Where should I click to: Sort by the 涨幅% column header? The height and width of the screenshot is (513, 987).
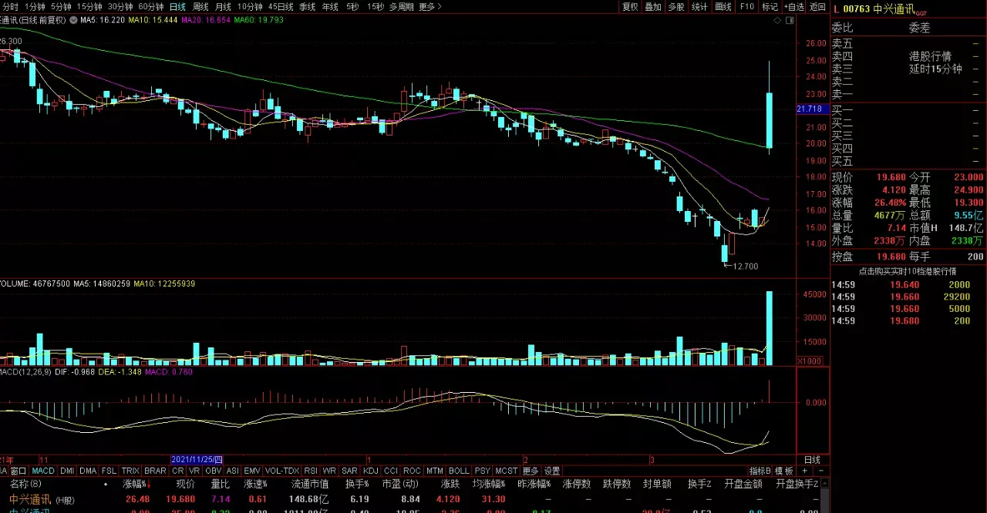click(x=136, y=484)
